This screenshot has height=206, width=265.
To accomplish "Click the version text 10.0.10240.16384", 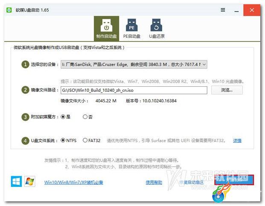I will pyautogui.click(x=159, y=101).
